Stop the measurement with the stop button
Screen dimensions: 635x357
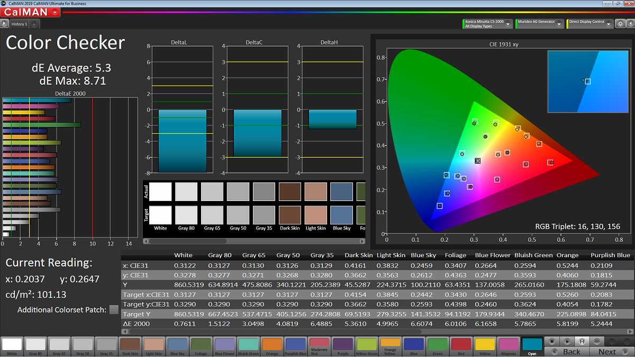(551, 341)
